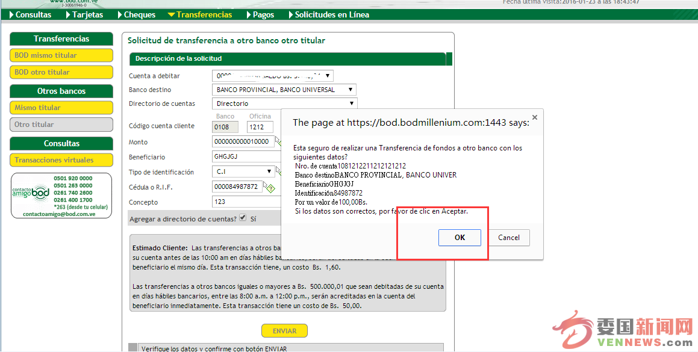Click 'Verifique los datos y confirme con botón ENVIAR'
This screenshot has height=352, width=698.
pyautogui.click(x=214, y=349)
